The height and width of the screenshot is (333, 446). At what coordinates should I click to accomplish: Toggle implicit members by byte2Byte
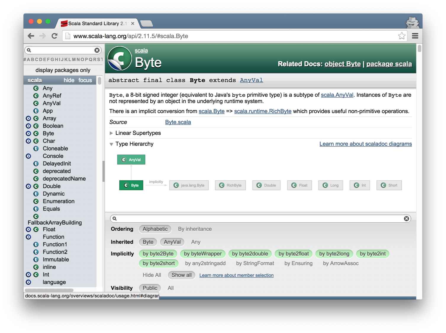point(158,254)
